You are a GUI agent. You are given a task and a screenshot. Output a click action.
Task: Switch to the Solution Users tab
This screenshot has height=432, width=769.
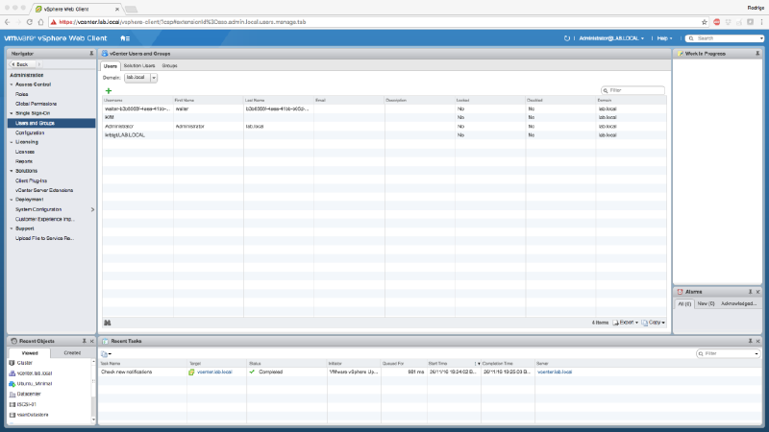138,65
